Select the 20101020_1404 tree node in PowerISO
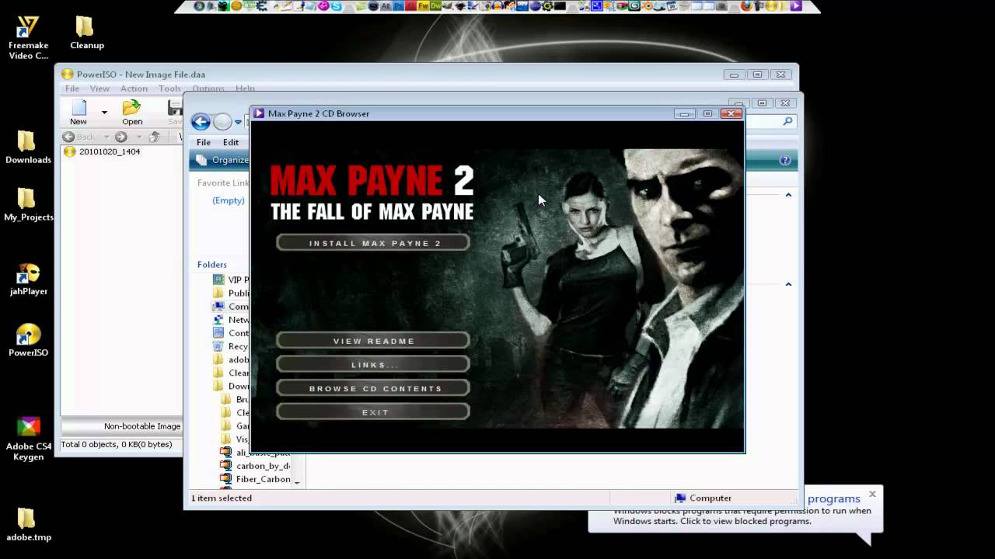Viewport: 995px width, 559px height. [102, 151]
